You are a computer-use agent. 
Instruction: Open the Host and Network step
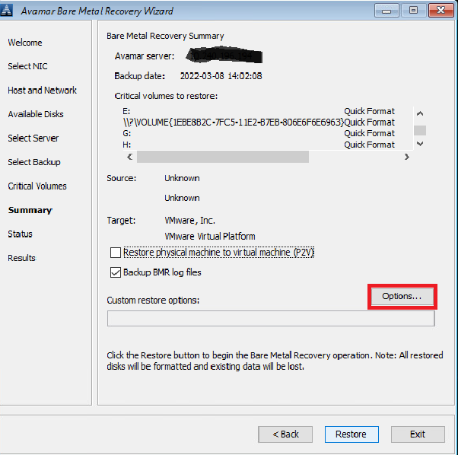tap(42, 91)
